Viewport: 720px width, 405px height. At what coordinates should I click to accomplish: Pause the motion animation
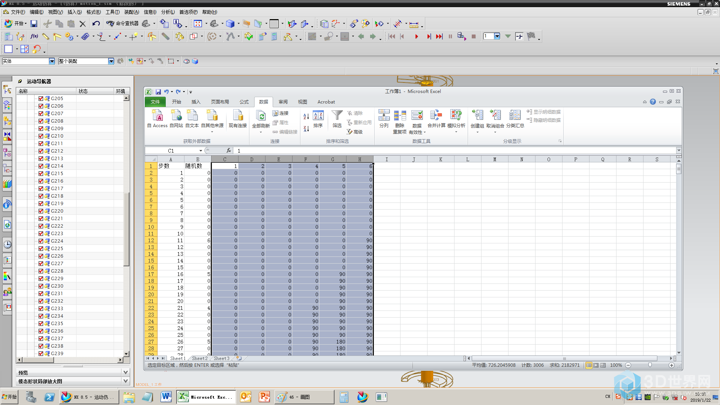pos(450,36)
